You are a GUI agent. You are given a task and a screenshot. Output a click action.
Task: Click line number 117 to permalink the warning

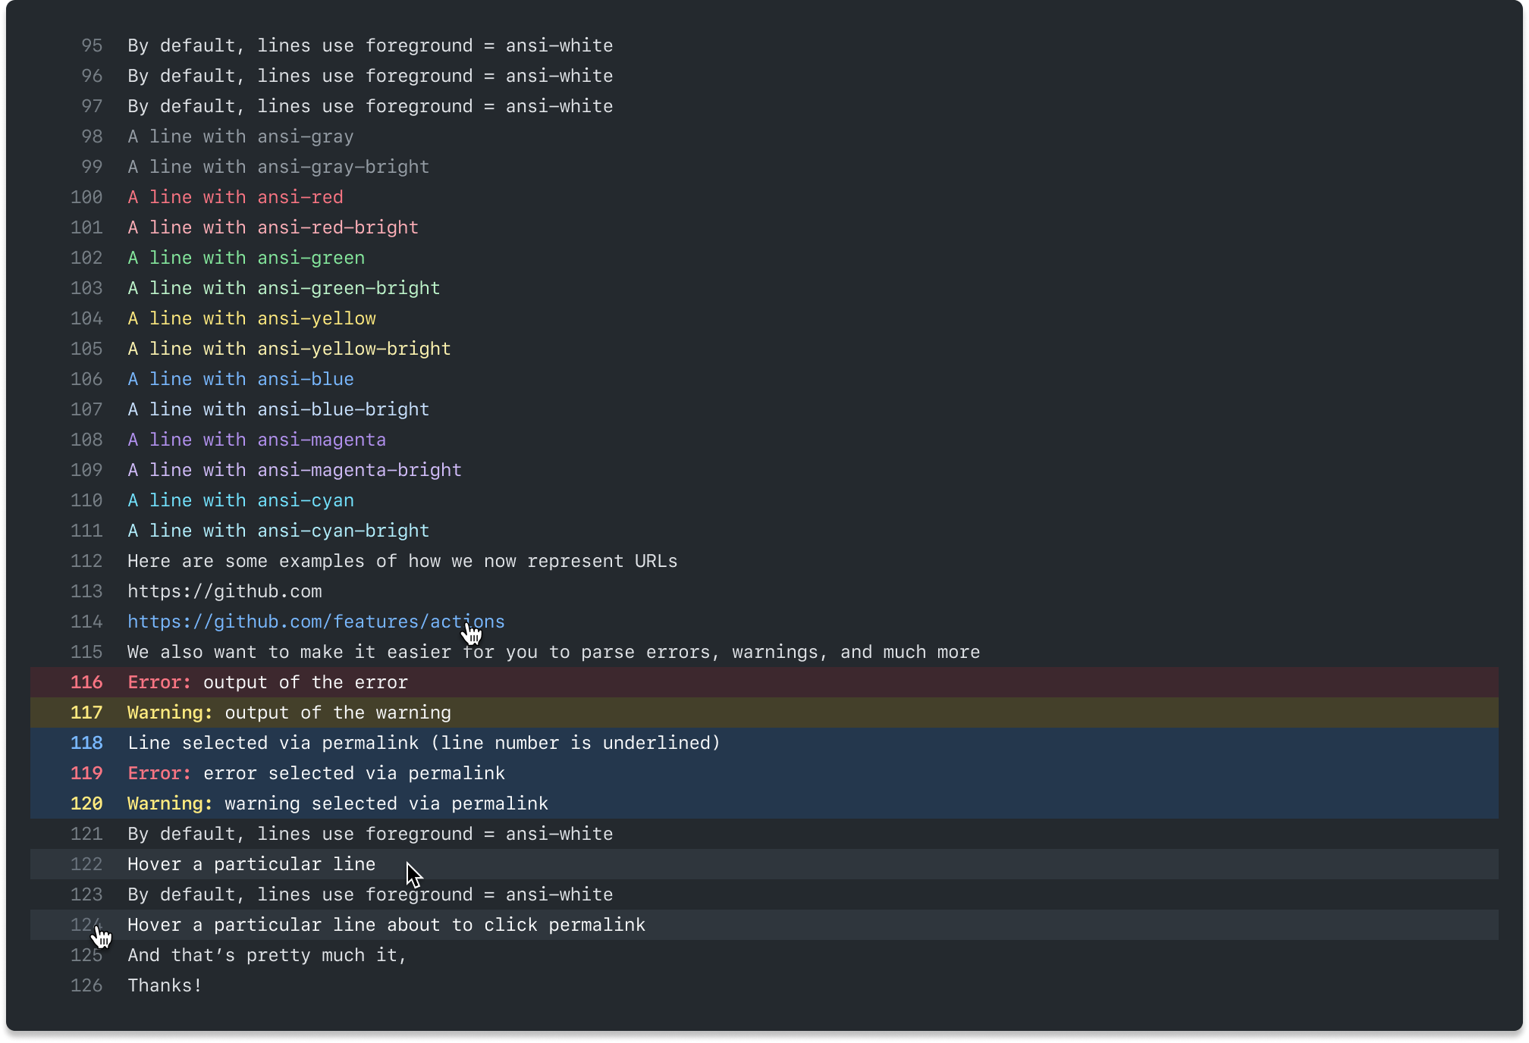[86, 713]
